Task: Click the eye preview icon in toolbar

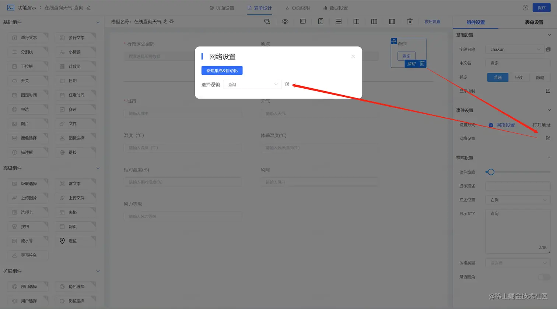Action: tap(285, 22)
